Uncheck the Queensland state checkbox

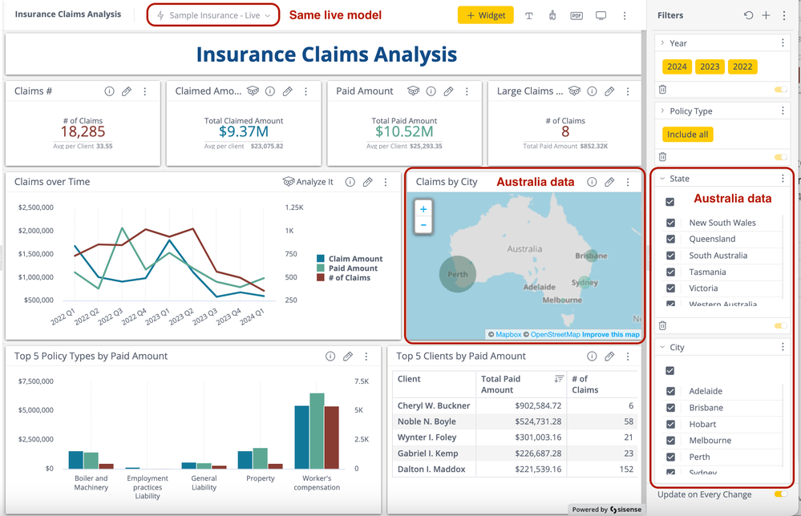click(671, 239)
